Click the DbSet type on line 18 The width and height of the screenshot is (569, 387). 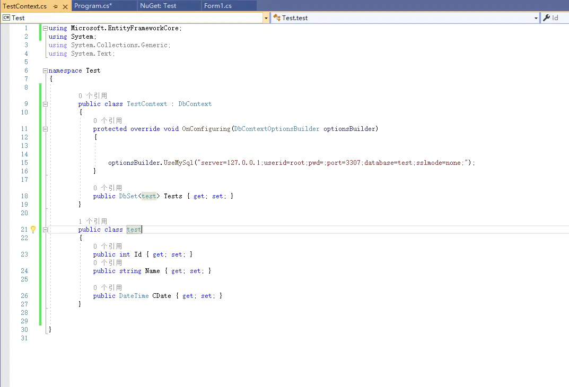click(128, 196)
